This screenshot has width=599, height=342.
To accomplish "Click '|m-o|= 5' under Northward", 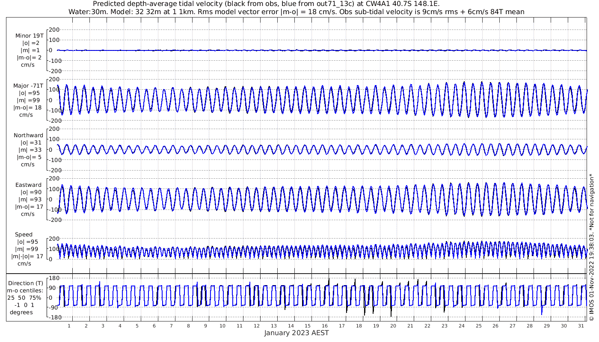I will coord(29,157).
